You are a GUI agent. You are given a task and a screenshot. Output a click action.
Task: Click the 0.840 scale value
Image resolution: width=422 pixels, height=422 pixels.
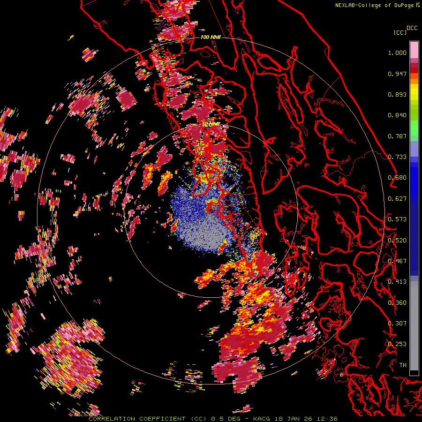point(397,115)
